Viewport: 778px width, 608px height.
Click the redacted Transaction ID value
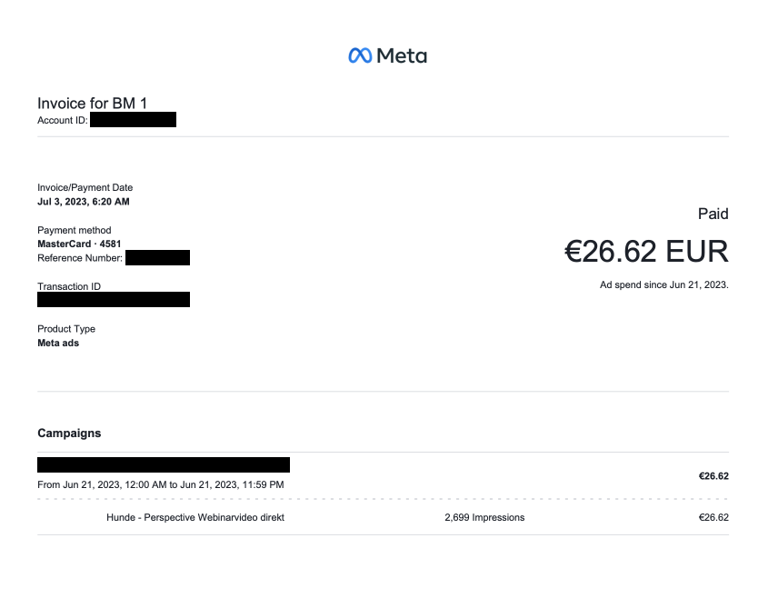pyautogui.click(x=114, y=300)
